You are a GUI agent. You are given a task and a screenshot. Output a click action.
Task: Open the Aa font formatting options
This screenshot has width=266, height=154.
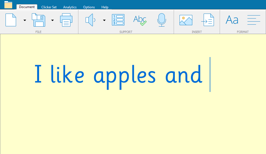(x=232, y=20)
